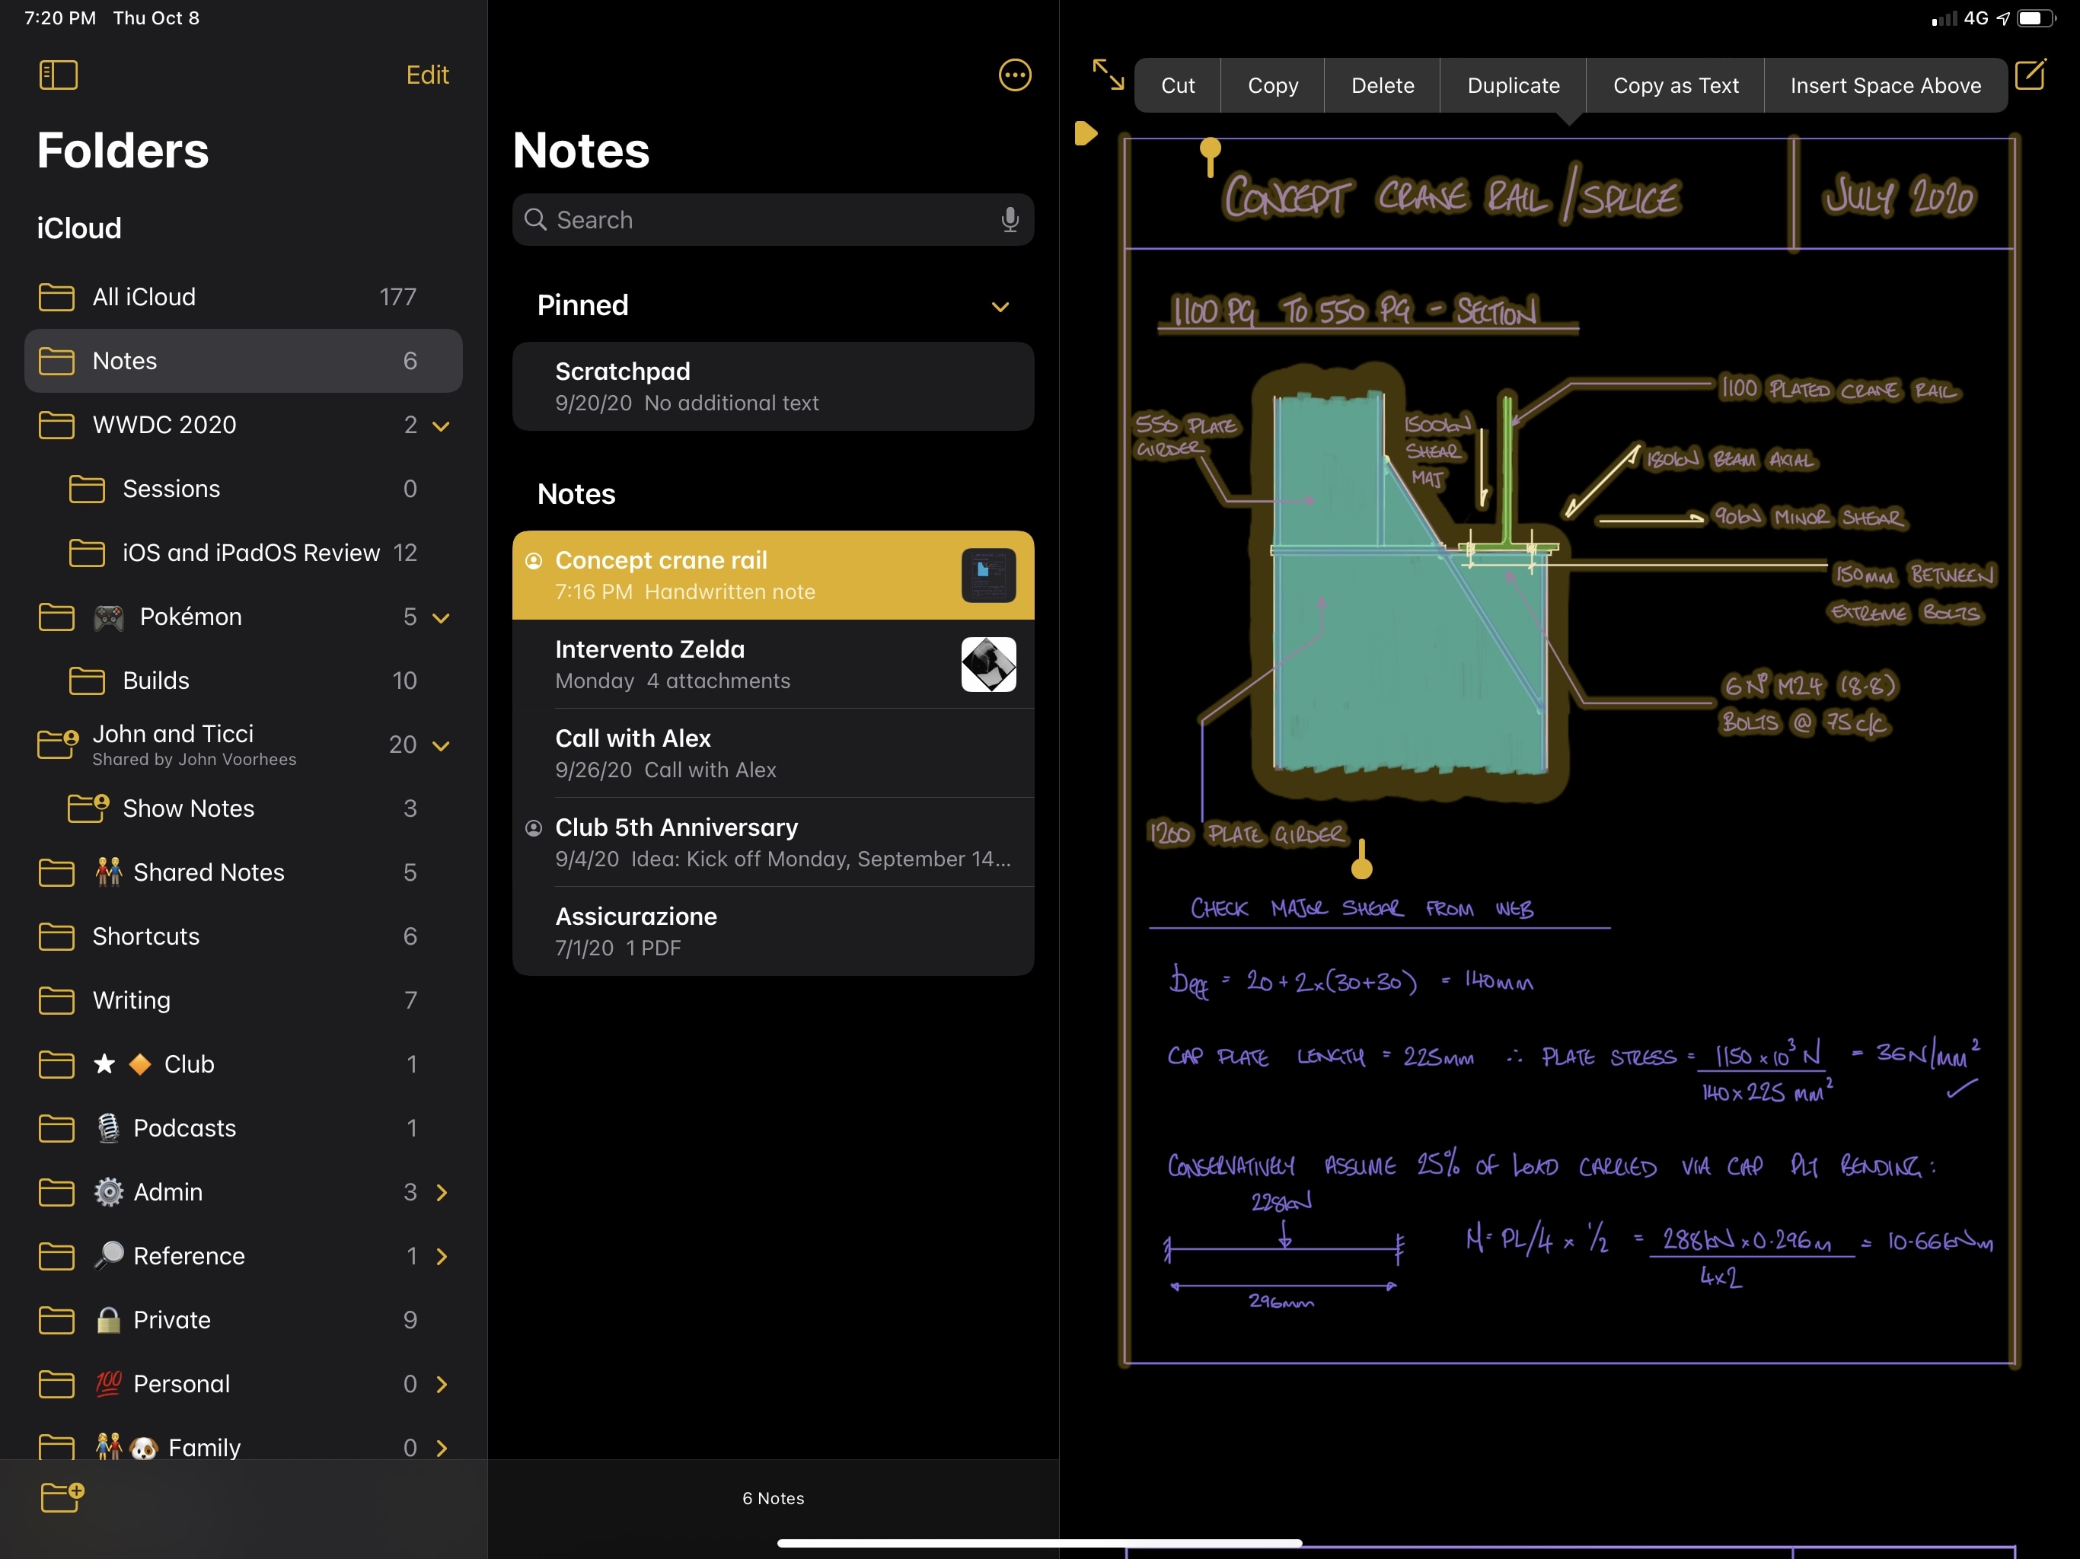
Task: Select the top selection handle pin
Action: click(x=1211, y=156)
